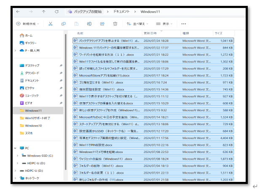
Task: Expand the ネットワーク node
Action: pyautogui.click(x=15, y=178)
